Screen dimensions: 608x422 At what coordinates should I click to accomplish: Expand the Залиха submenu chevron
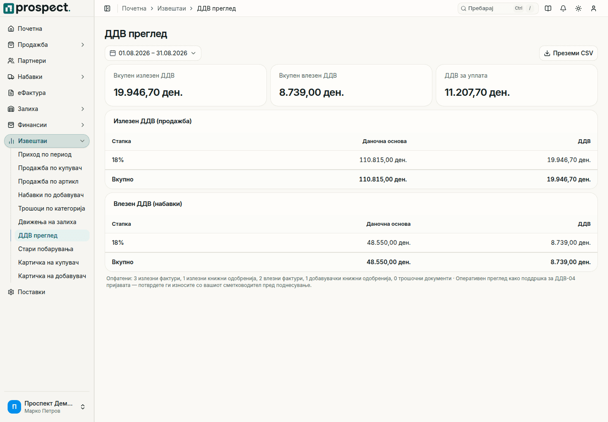[83, 109]
